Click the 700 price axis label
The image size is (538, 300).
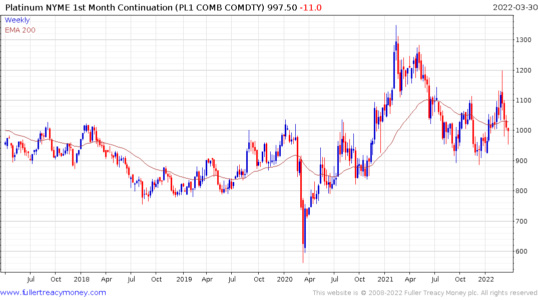pyautogui.click(x=522, y=221)
